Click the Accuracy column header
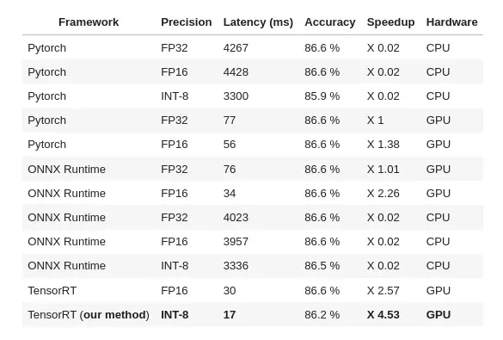 coord(330,22)
